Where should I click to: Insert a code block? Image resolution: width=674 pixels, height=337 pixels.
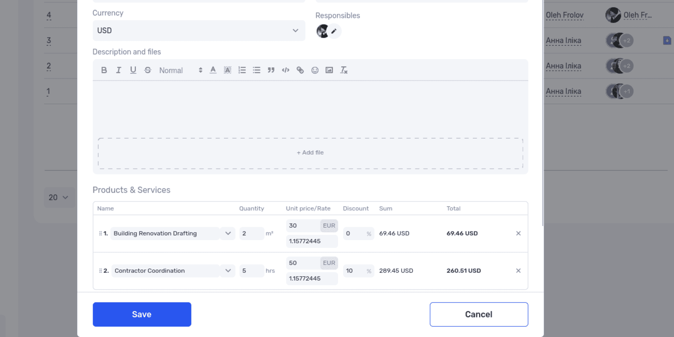point(286,70)
